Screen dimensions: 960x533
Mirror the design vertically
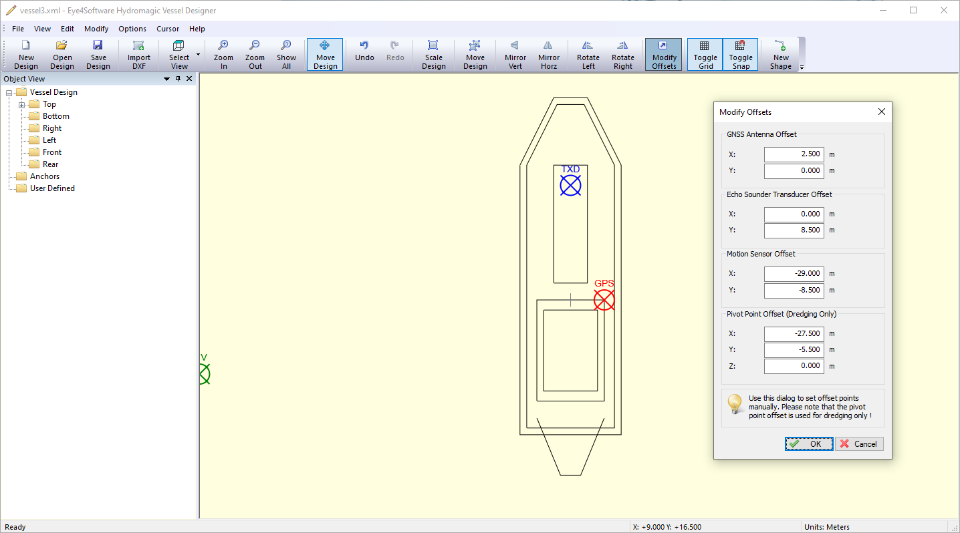click(515, 53)
